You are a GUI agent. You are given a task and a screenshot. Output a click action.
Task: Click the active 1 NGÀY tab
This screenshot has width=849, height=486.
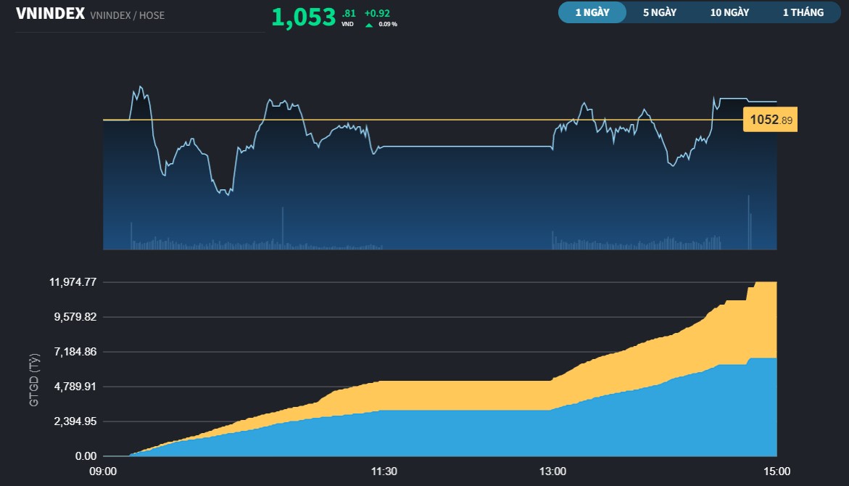click(592, 12)
